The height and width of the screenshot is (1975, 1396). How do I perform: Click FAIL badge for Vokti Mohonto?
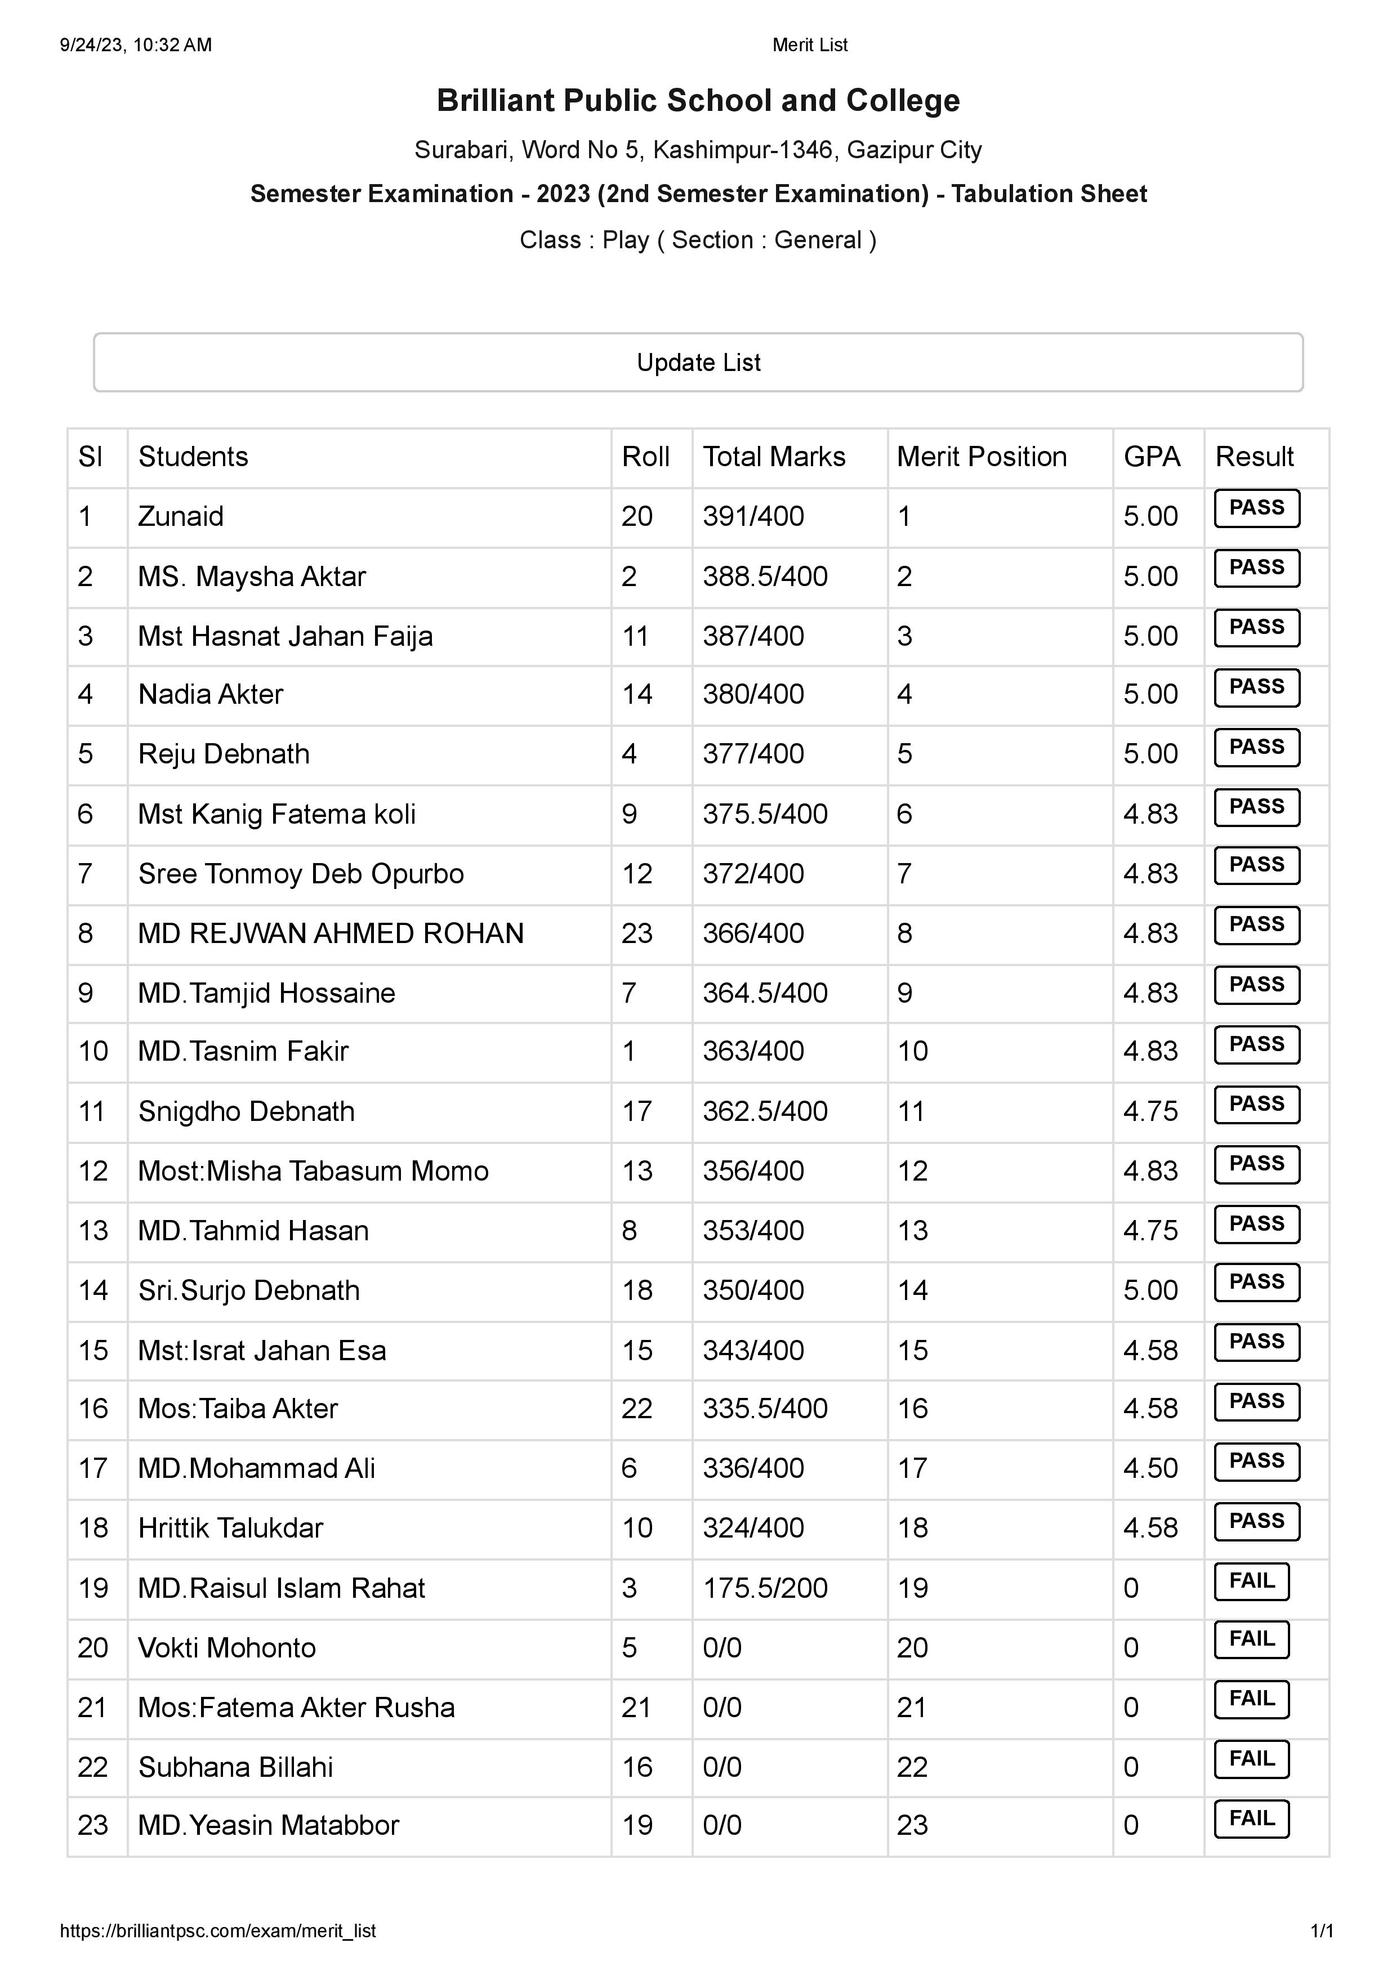coord(1251,1639)
